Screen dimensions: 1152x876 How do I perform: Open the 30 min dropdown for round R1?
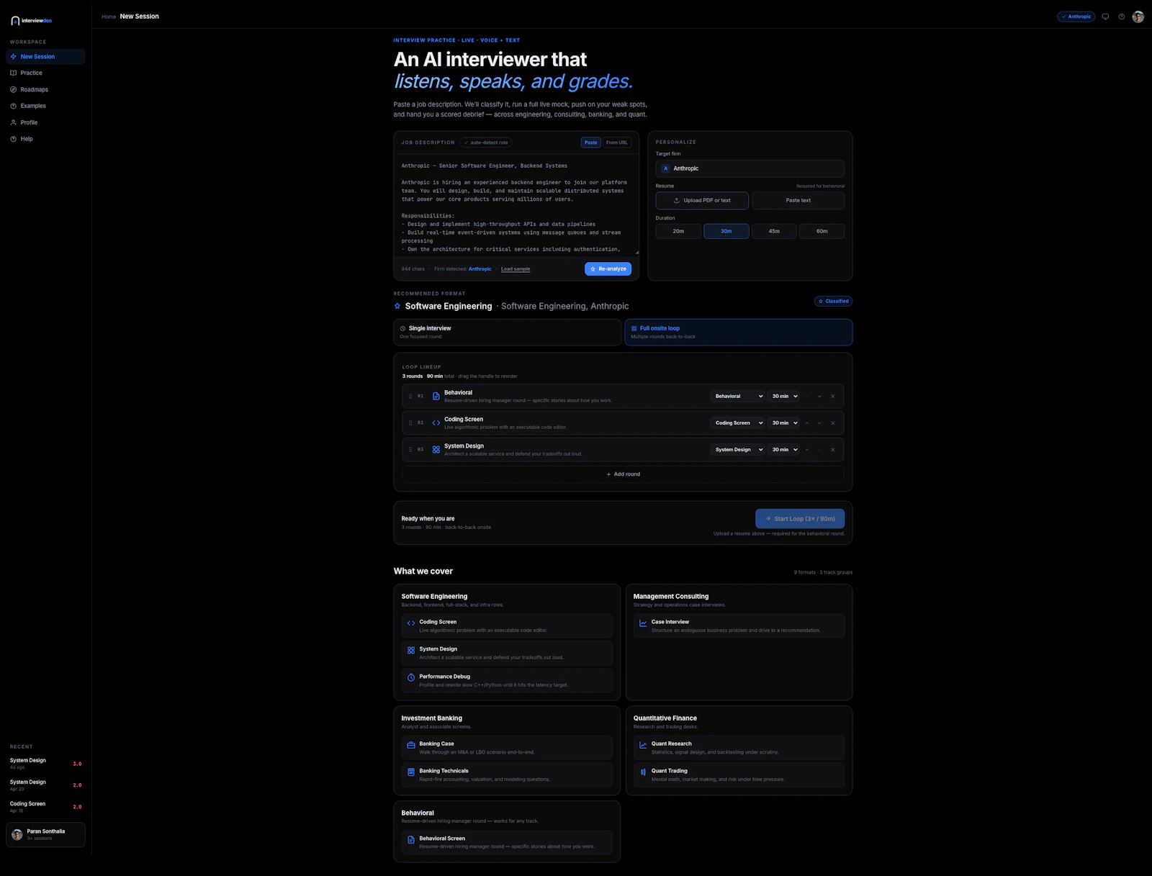tap(783, 397)
